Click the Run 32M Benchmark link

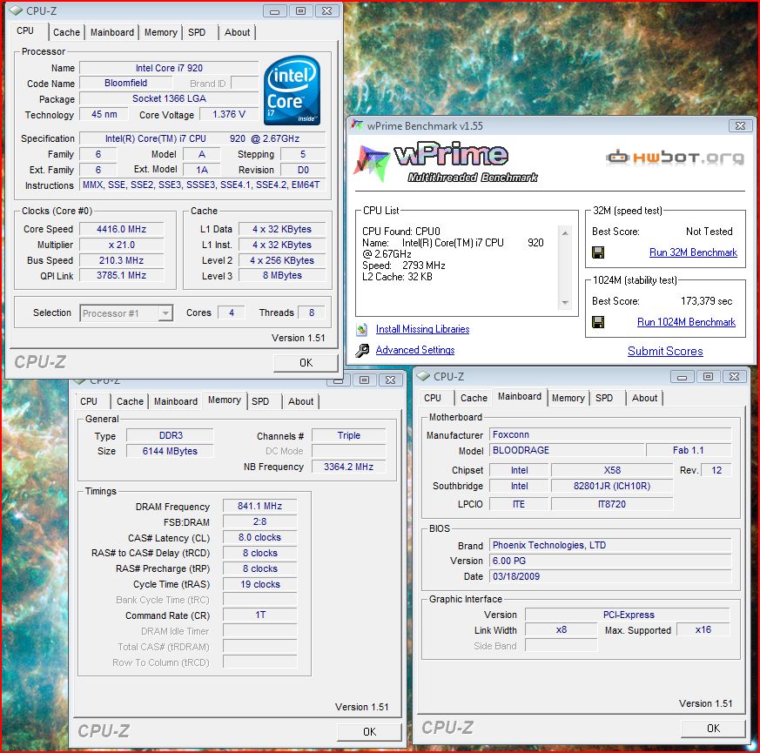[x=693, y=252]
